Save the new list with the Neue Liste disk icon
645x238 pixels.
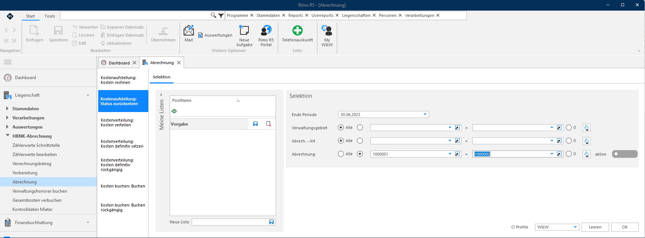[272, 222]
